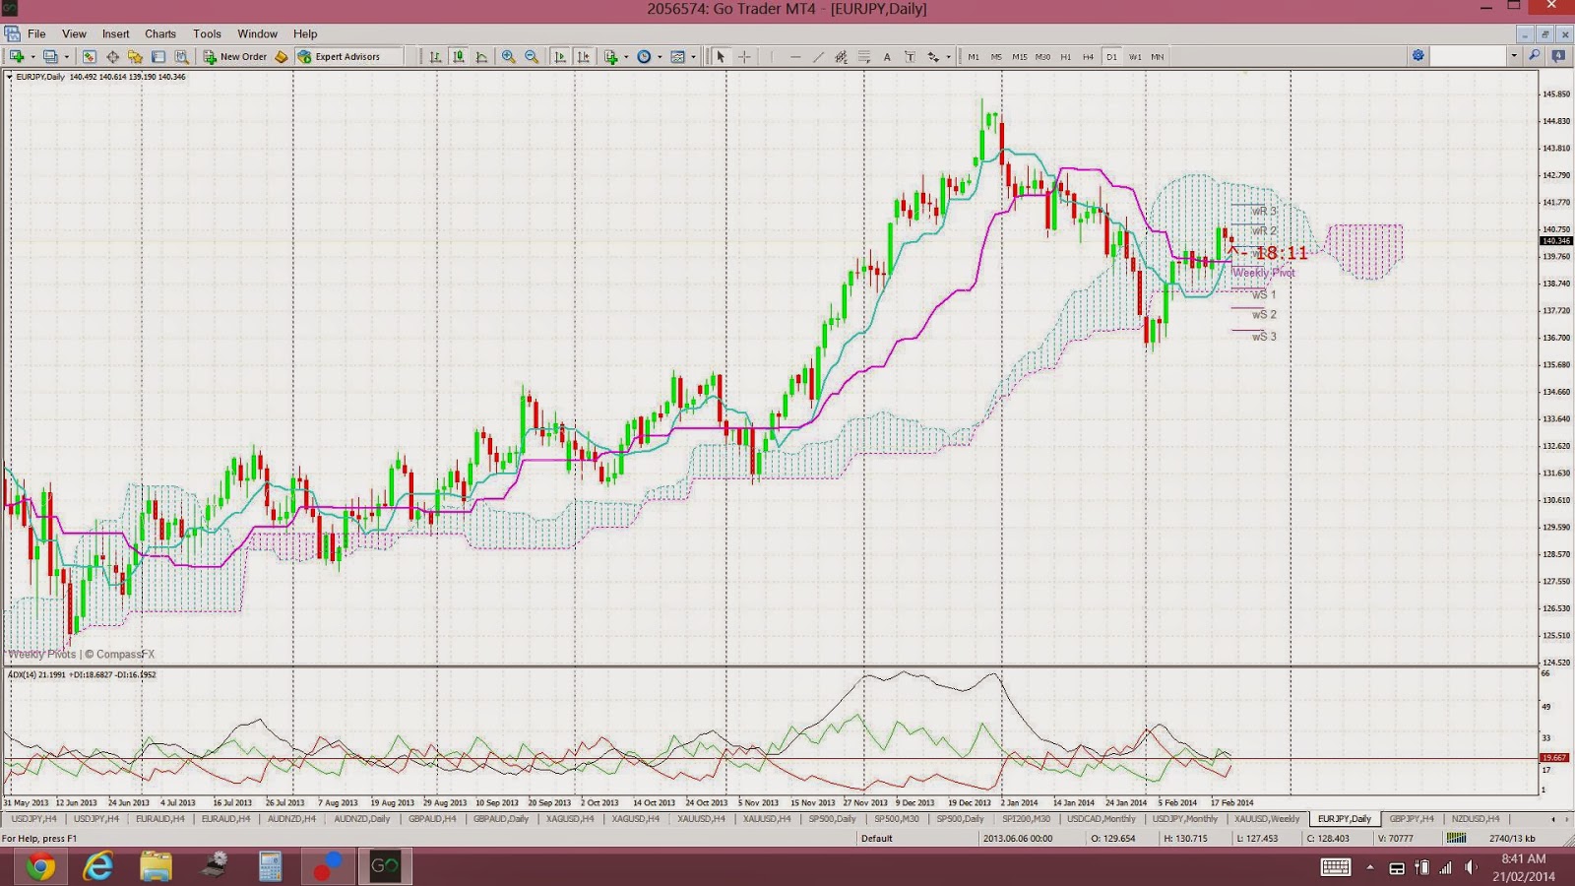
Task: Toggle Expert Advisors on
Action: click(346, 56)
